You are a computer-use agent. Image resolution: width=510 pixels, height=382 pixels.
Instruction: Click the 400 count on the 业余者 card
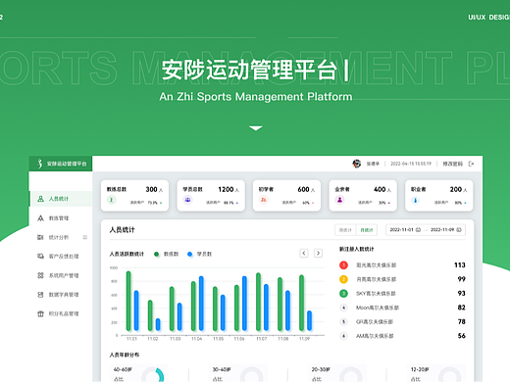click(x=380, y=189)
